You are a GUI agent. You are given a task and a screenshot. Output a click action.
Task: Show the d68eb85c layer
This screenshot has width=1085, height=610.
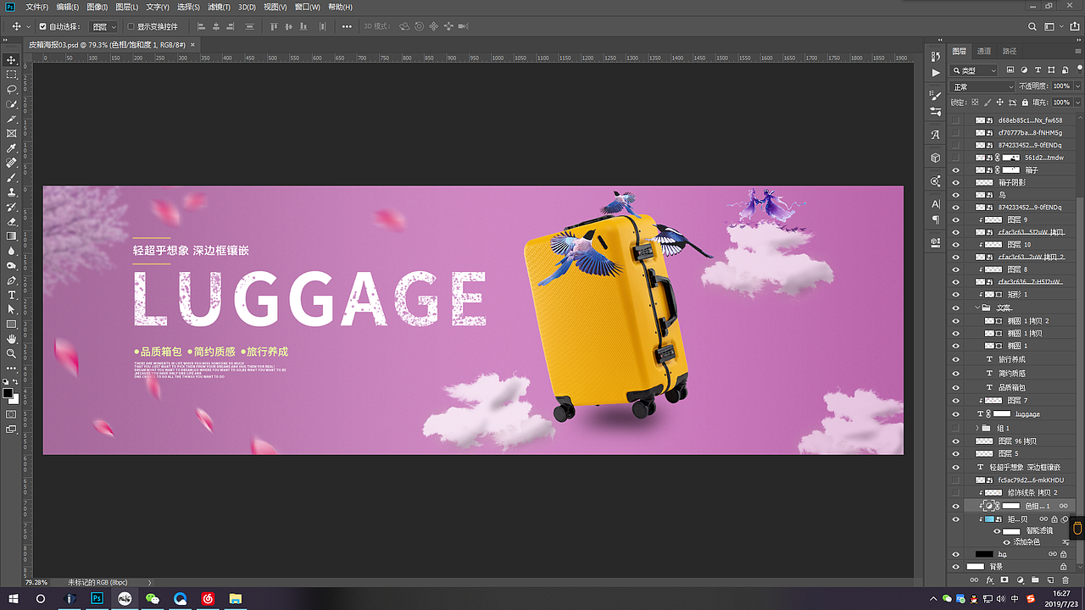[x=956, y=120]
